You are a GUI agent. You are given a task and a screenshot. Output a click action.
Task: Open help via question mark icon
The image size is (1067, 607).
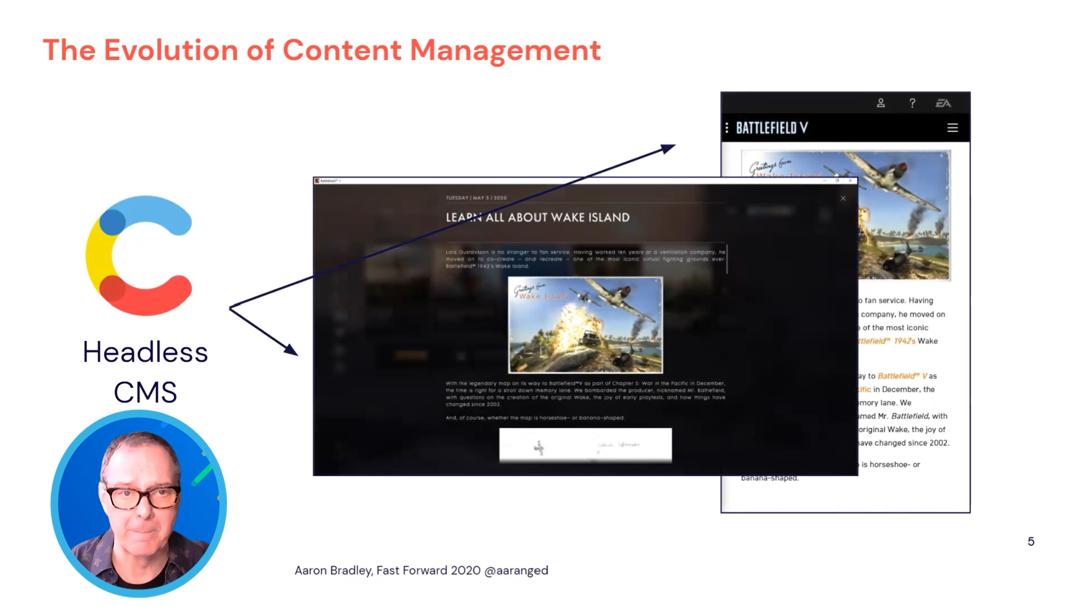912,103
